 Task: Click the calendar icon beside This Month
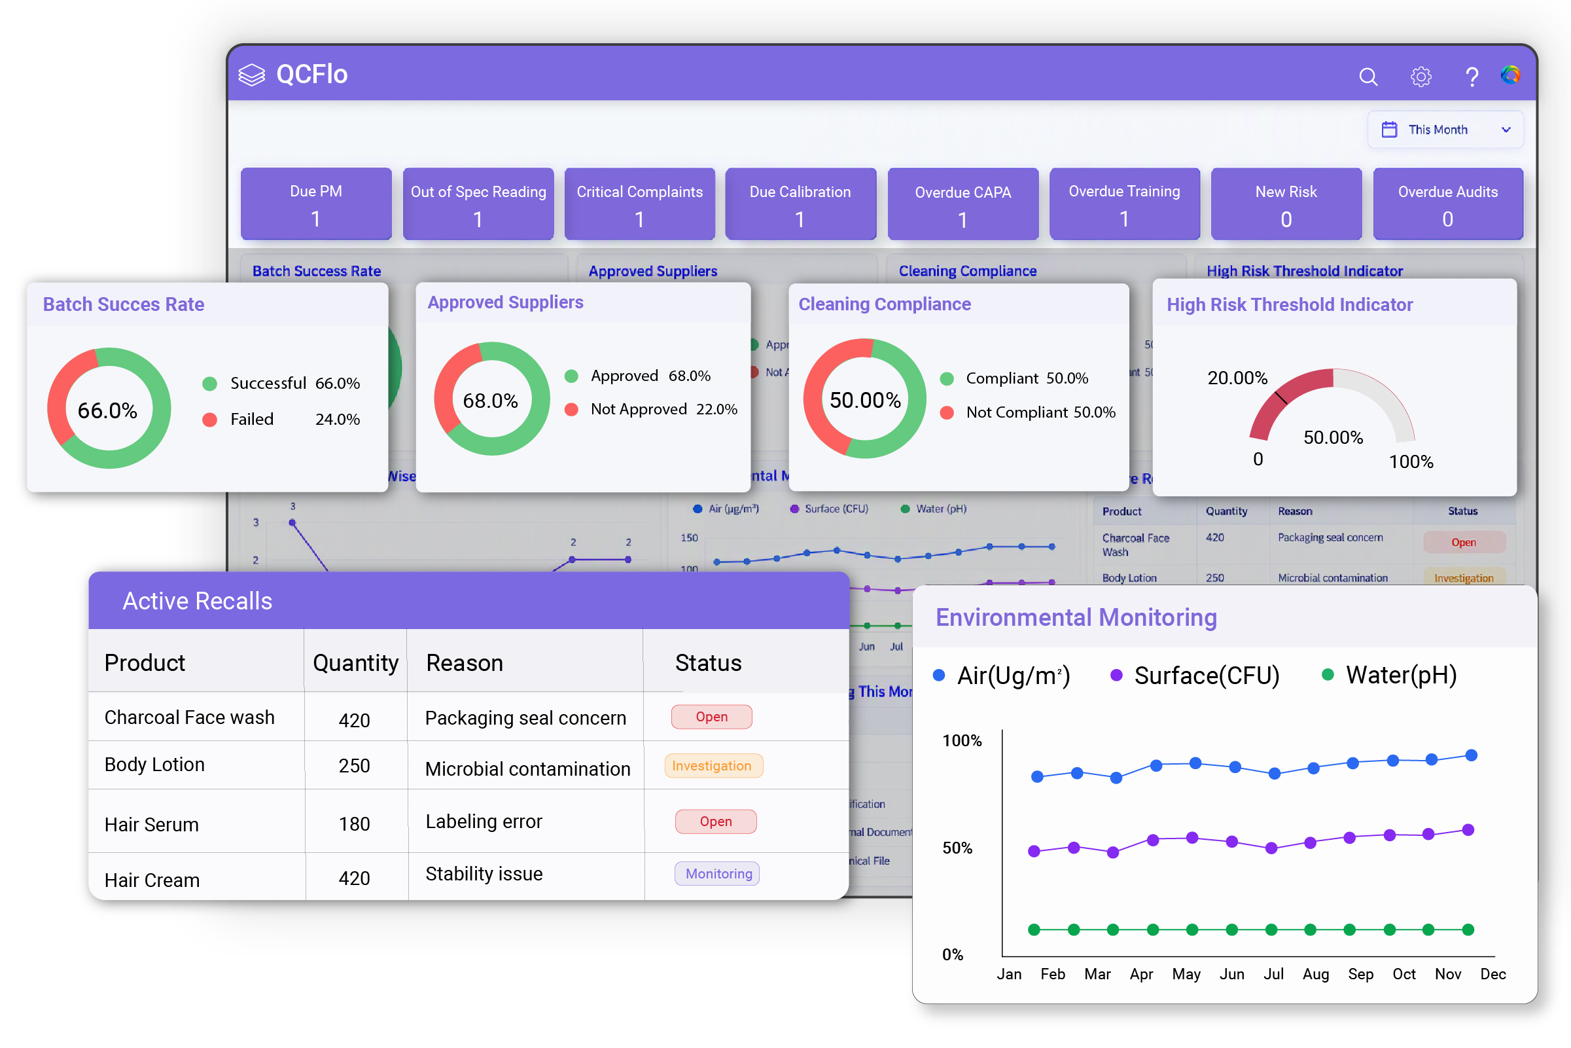coord(1388,129)
